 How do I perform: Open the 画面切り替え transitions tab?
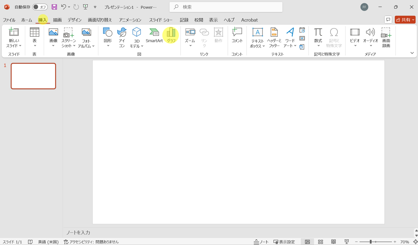(100, 20)
